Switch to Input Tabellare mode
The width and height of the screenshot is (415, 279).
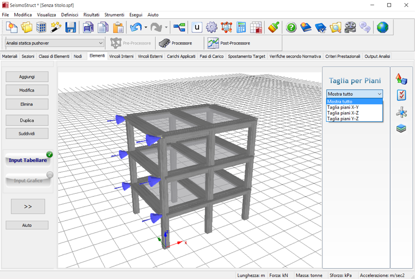click(28, 160)
